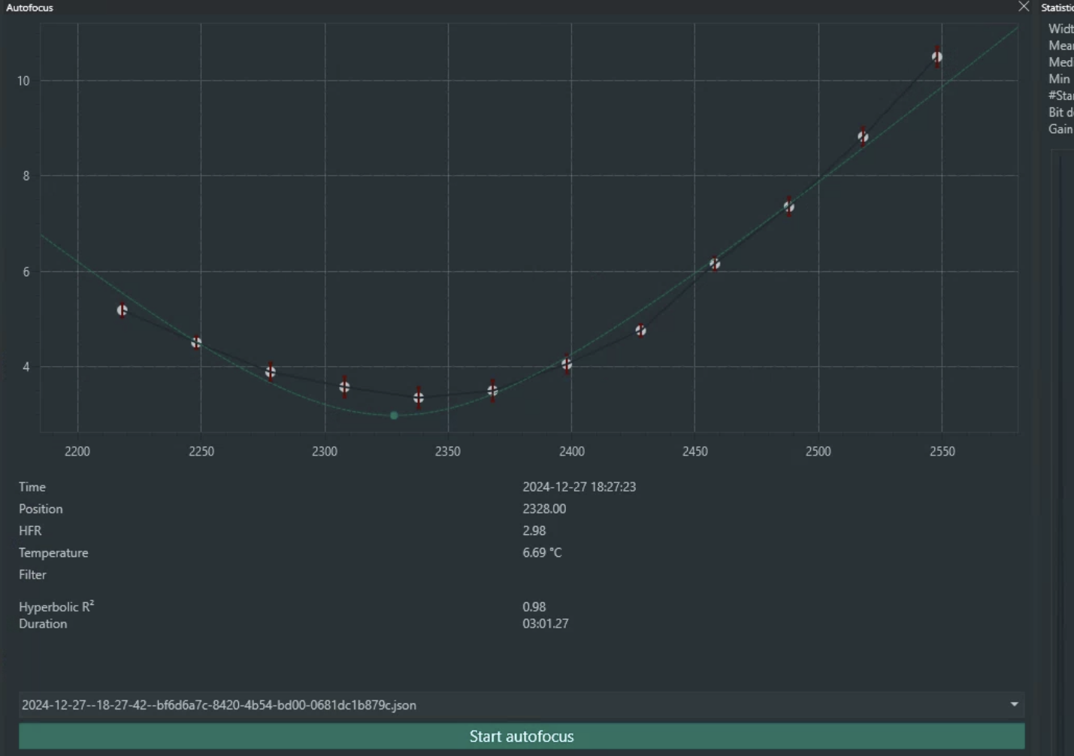
Task: Click the HFR label
Action: [30, 531]
